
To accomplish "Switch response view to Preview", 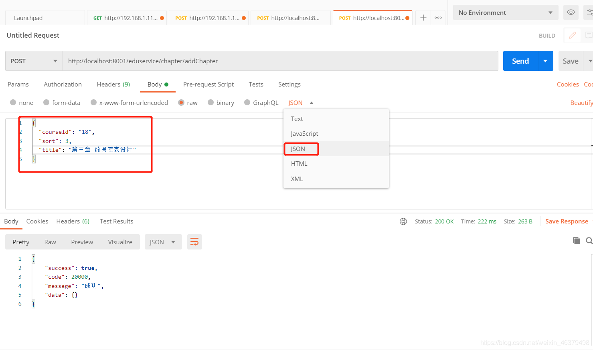I will click(x=82, y=242).
